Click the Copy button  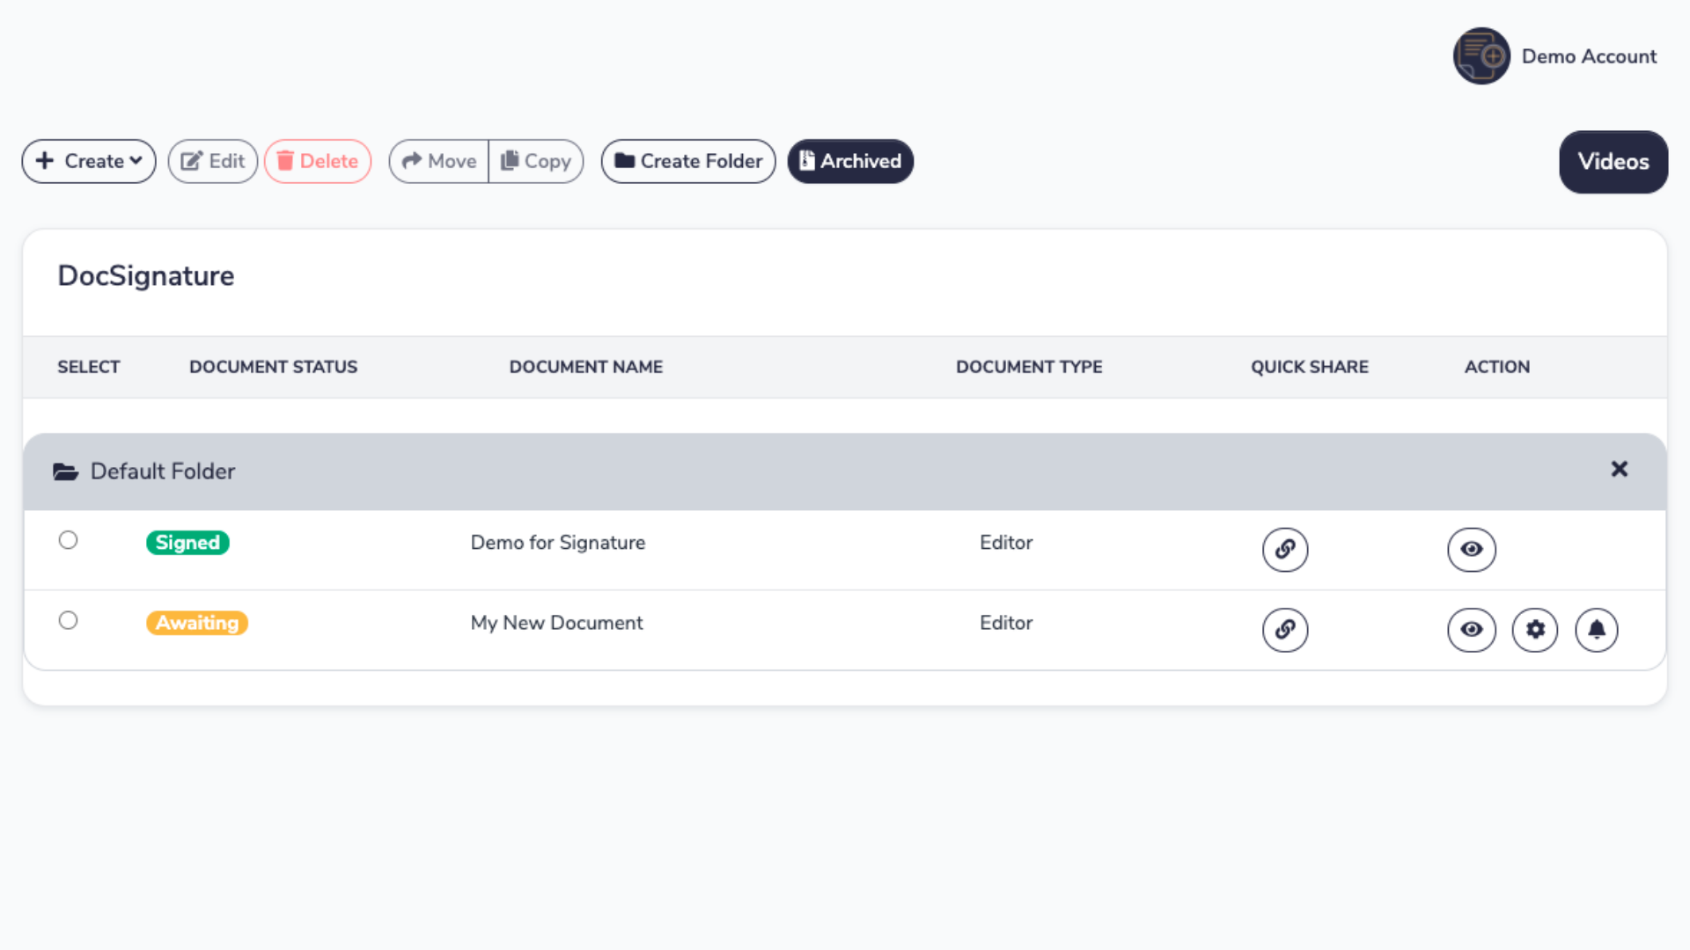(x=536, y=161)
